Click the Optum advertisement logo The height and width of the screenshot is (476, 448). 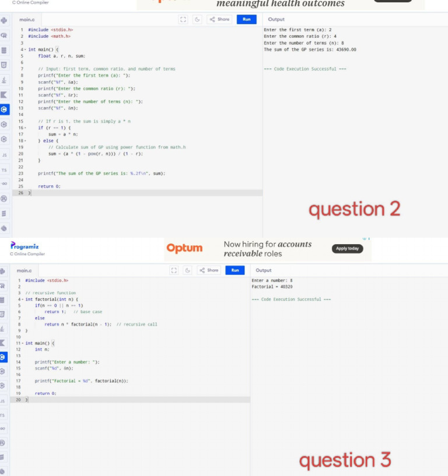tap(184, 248)
